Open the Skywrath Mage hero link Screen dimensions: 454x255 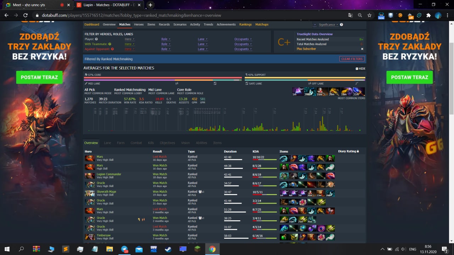point(106,192)
